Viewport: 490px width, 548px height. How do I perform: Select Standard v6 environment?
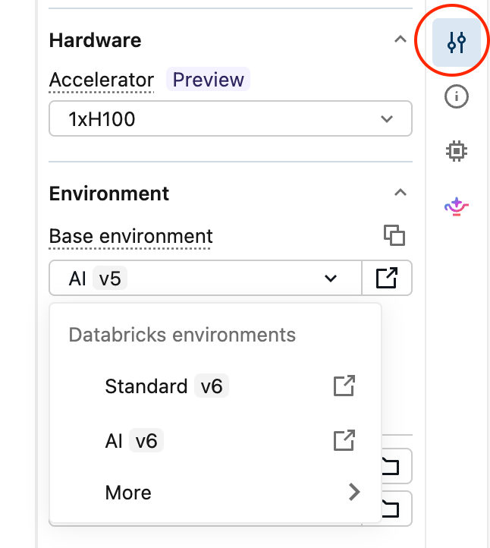point(215,386)
